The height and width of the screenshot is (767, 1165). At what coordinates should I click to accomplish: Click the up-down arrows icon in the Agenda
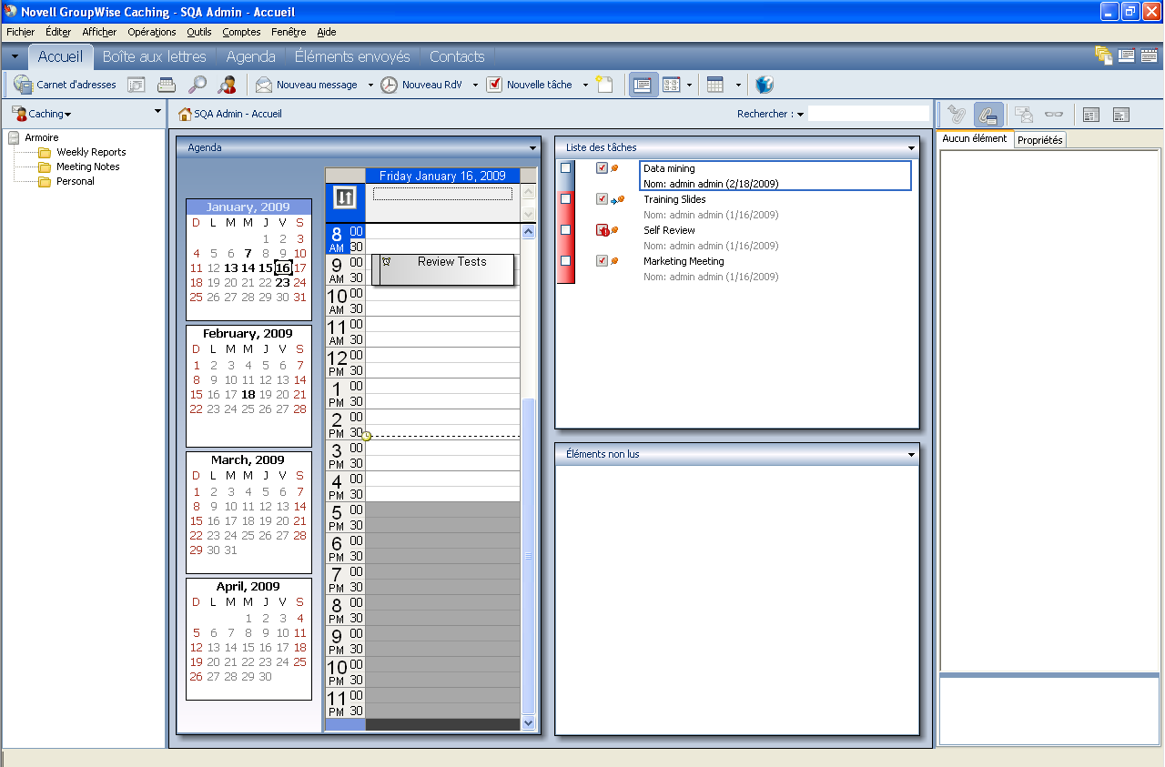coord(345,197)
